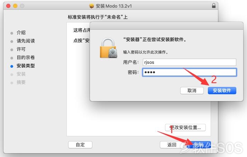Click the 自定 customize button
This screenshot has height=157, width=247.
coord(80,145)
